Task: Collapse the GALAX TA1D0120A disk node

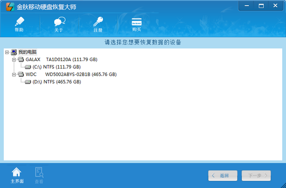Action: [14, 60]
